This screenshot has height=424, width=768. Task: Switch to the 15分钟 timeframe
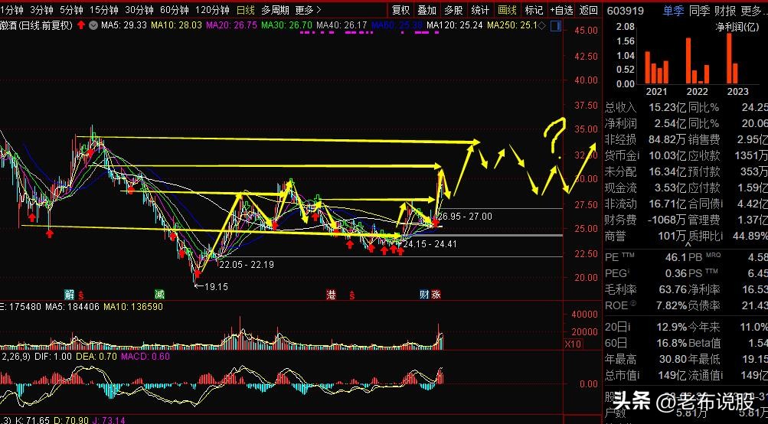[x=104, y=10]
